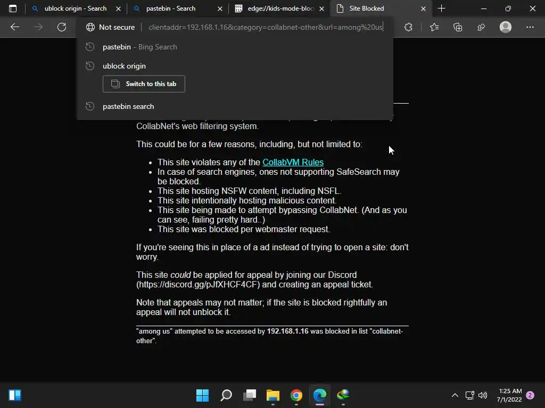Click the Discord invite URL text
The height and width of the screenshot is (408, 545).
click(198, 285)
